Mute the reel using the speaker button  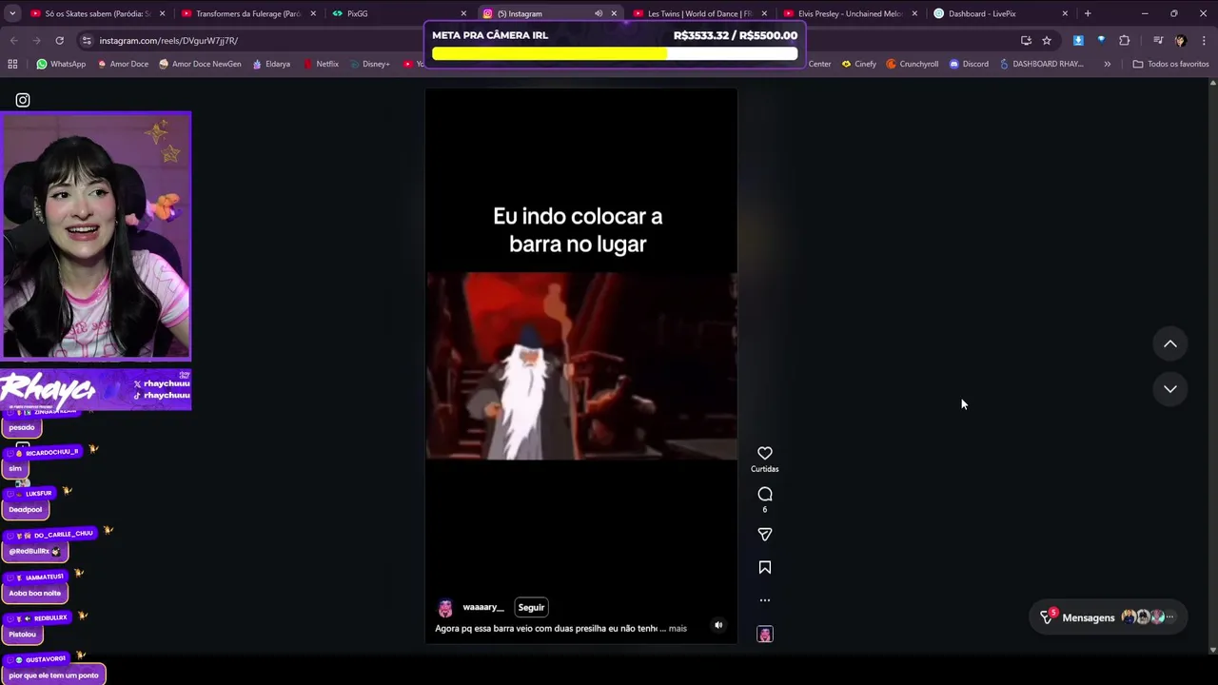pos(718,625)
